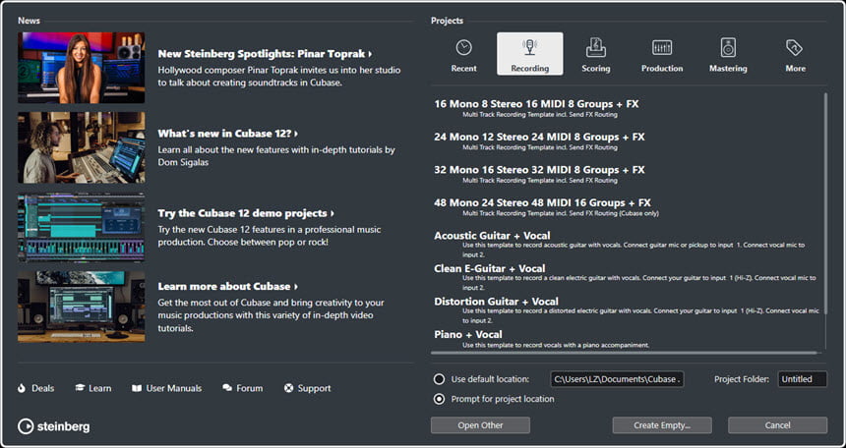
Task: Click the Dom Sigalas mixing console thumbnail
Action: click(x=81, y=147)
